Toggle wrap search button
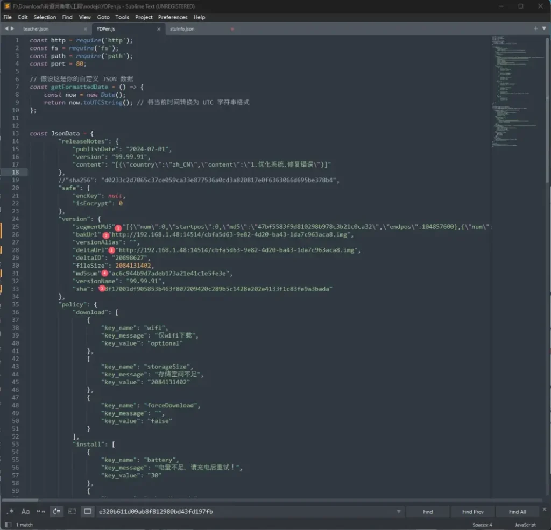 [x=56, y=512]
